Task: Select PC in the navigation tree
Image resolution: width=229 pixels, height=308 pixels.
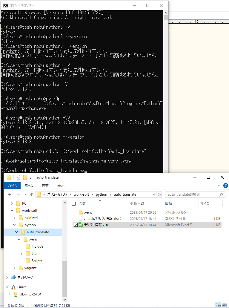Action: [24, 203]
